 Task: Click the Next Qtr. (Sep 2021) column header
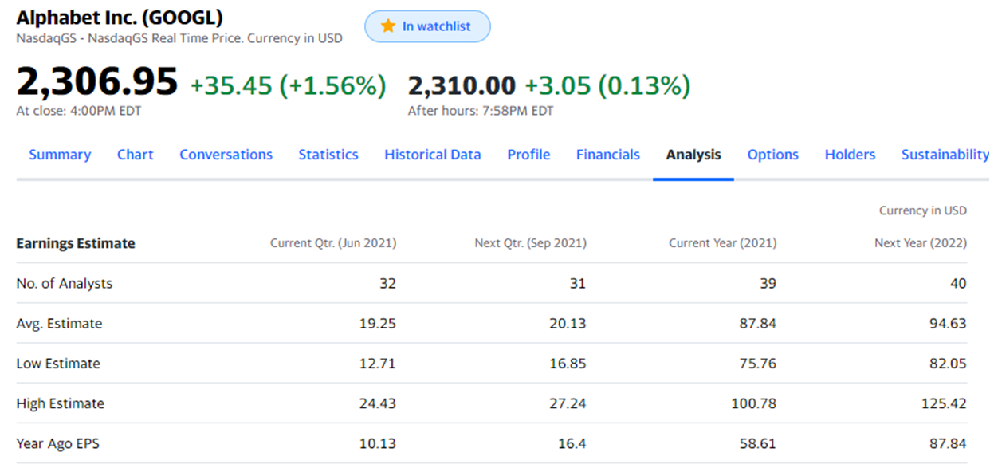[530, 243]
